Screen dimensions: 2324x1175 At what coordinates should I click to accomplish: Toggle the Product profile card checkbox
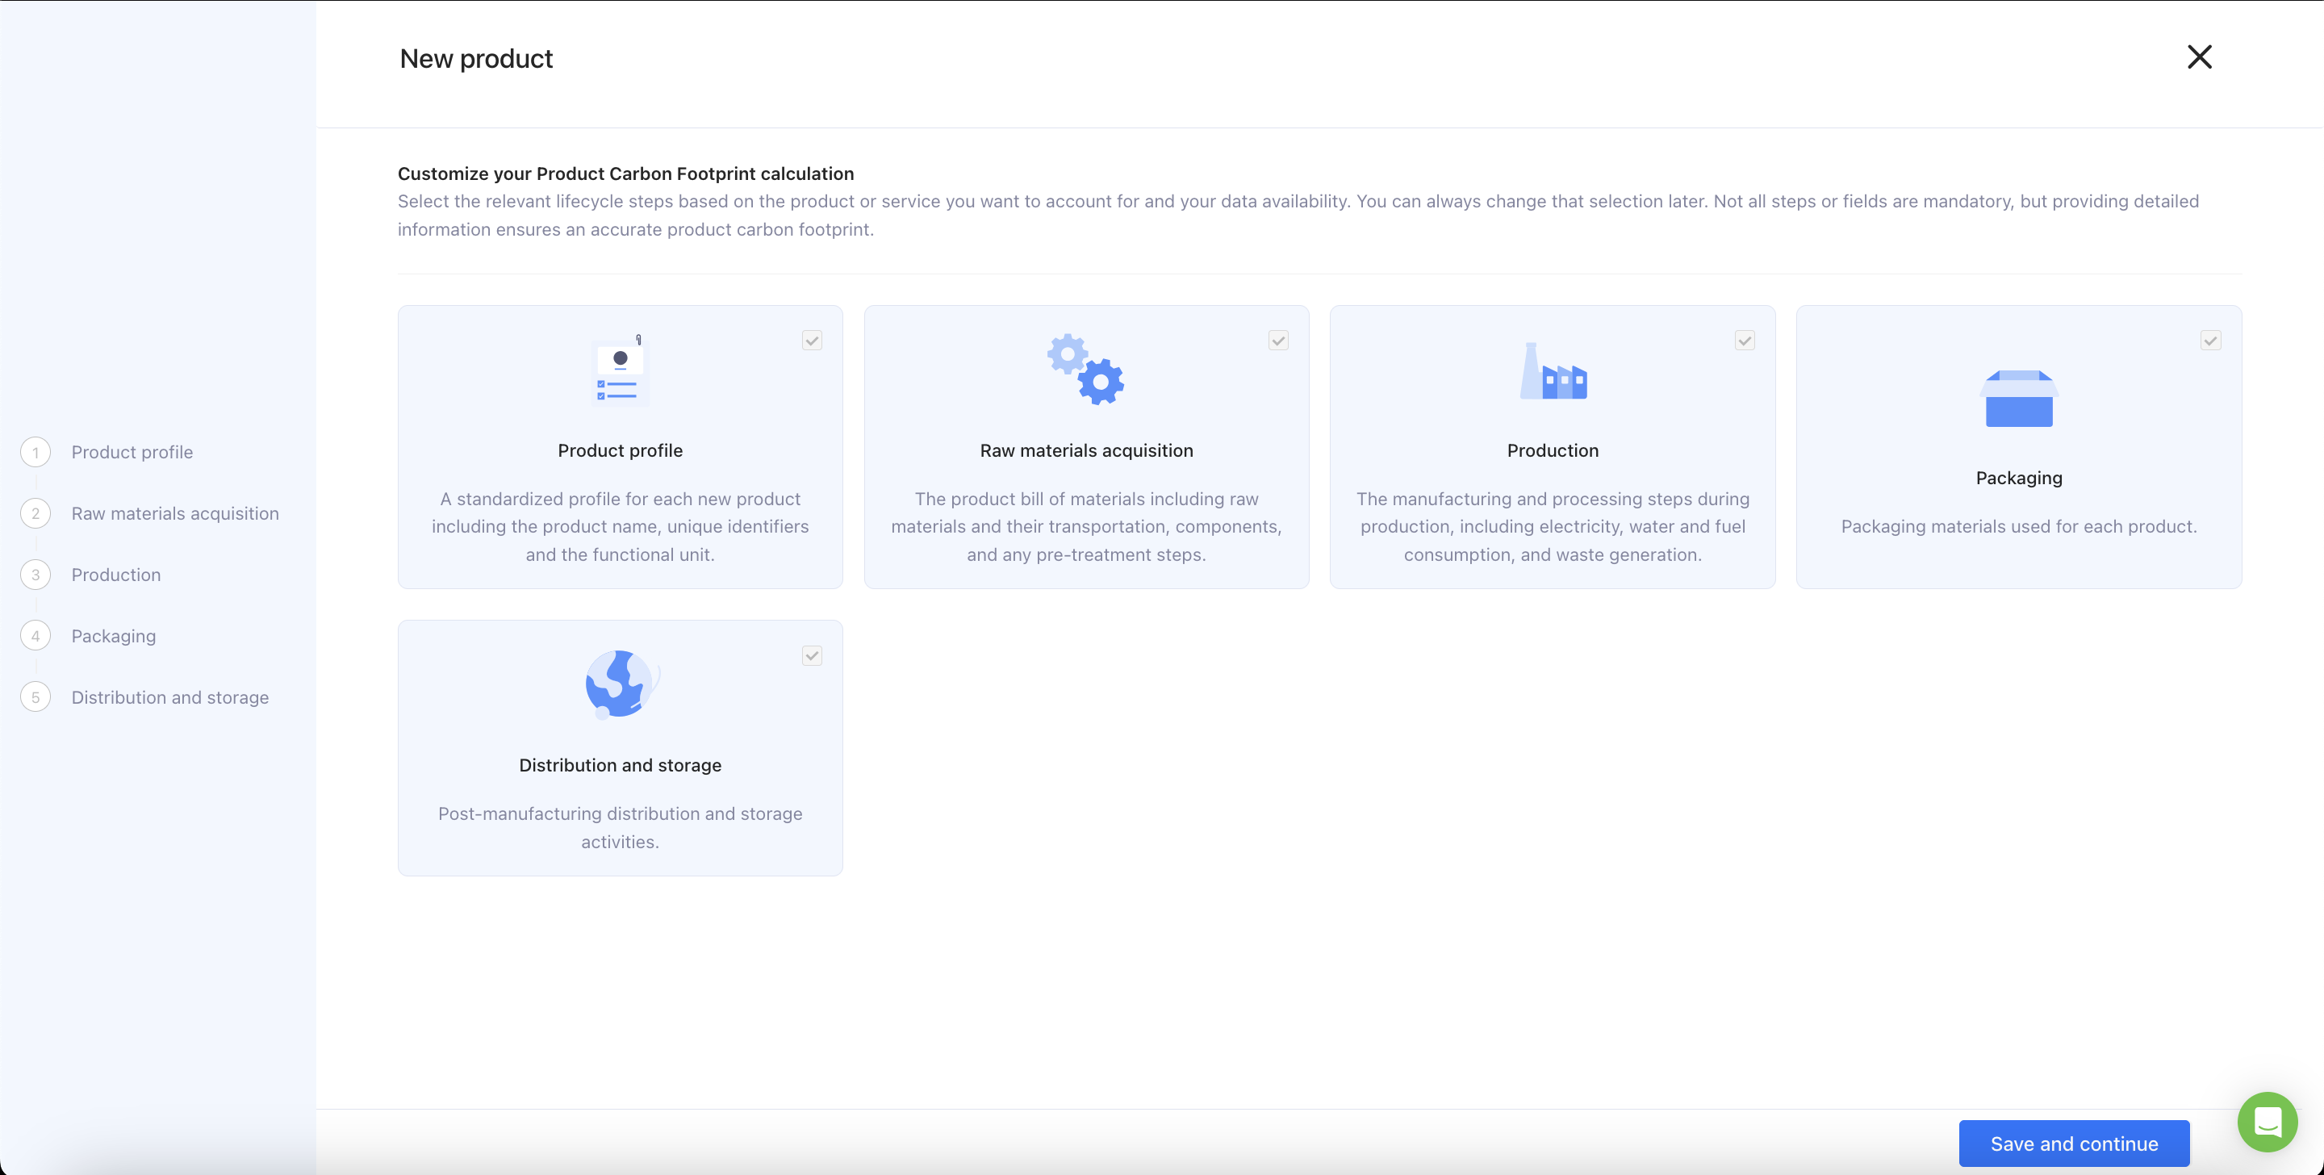pyautogui.click(x=811, y=341)
